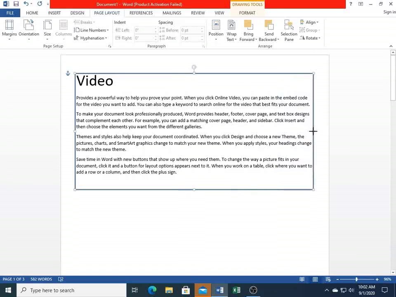Show hidden system tray icons

(x=327, y=290)
